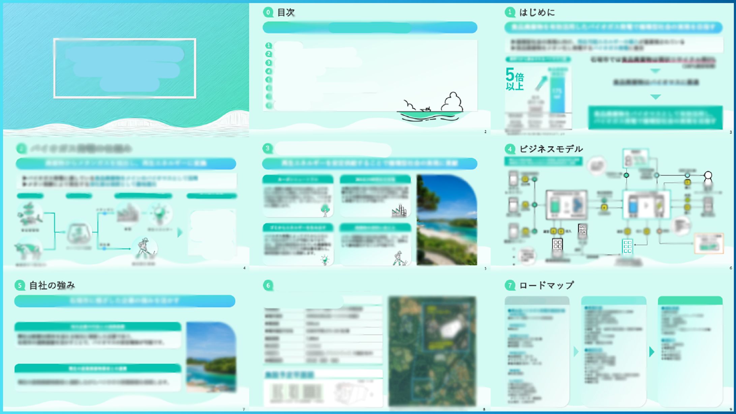
Task: Click the number 5 badge beside 自社の強み
Action: pos(20,285)
